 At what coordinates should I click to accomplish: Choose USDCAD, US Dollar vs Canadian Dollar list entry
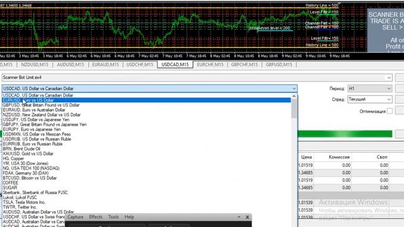pos(146,95)
